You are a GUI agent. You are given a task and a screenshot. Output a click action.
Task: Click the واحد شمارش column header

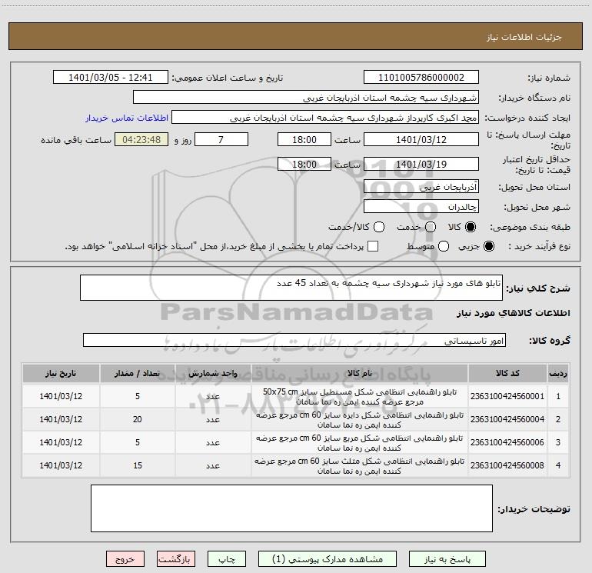213,373
